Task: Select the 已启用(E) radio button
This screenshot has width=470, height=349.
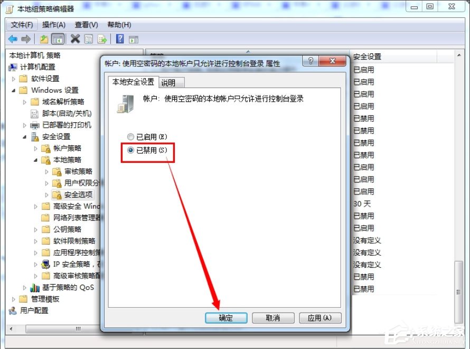Action: [130, 136]
